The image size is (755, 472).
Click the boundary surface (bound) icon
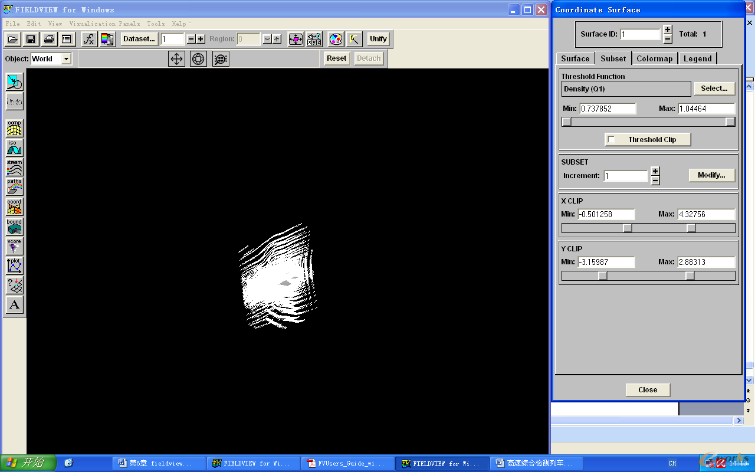coord(14,227)
